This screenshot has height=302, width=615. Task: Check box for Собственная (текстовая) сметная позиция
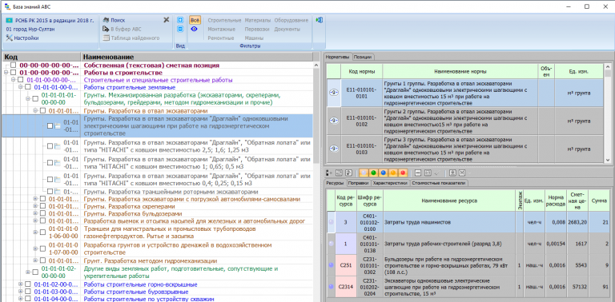(x=14, y=66)
